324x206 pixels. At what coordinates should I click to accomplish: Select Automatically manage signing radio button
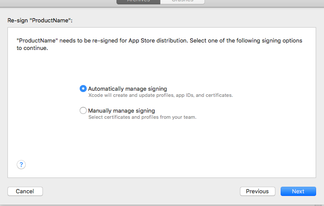(x=83, y=89)
